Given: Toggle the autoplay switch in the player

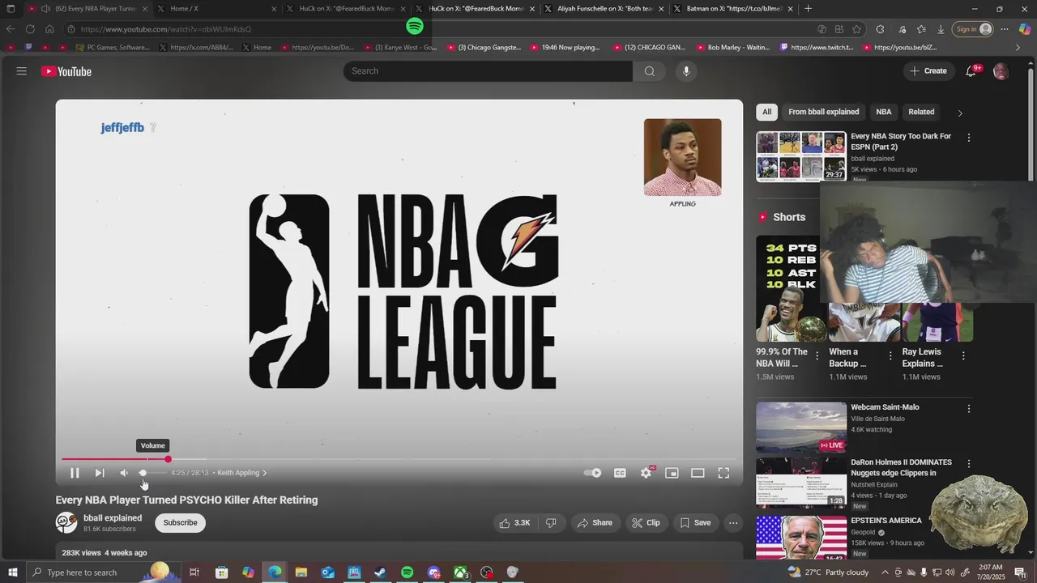Looking at the screenshot, I should pyautogui.click(x=593, y=473).
